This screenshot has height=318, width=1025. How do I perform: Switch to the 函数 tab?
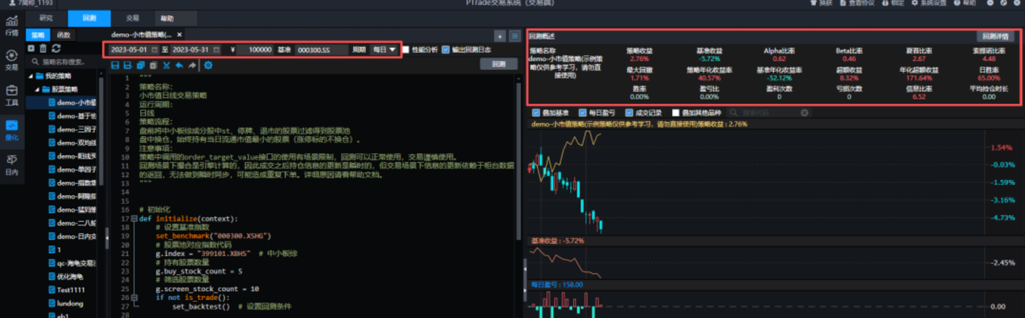63,34
